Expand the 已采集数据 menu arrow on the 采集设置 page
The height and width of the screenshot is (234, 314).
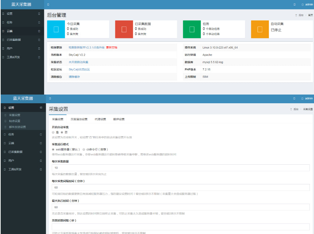(x=41, y=152)
